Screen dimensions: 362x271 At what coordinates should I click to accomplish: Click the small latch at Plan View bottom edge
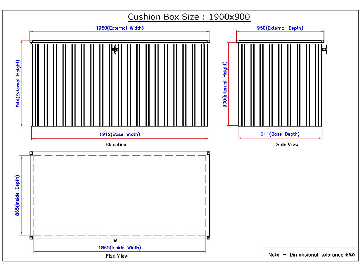point(115,241)
